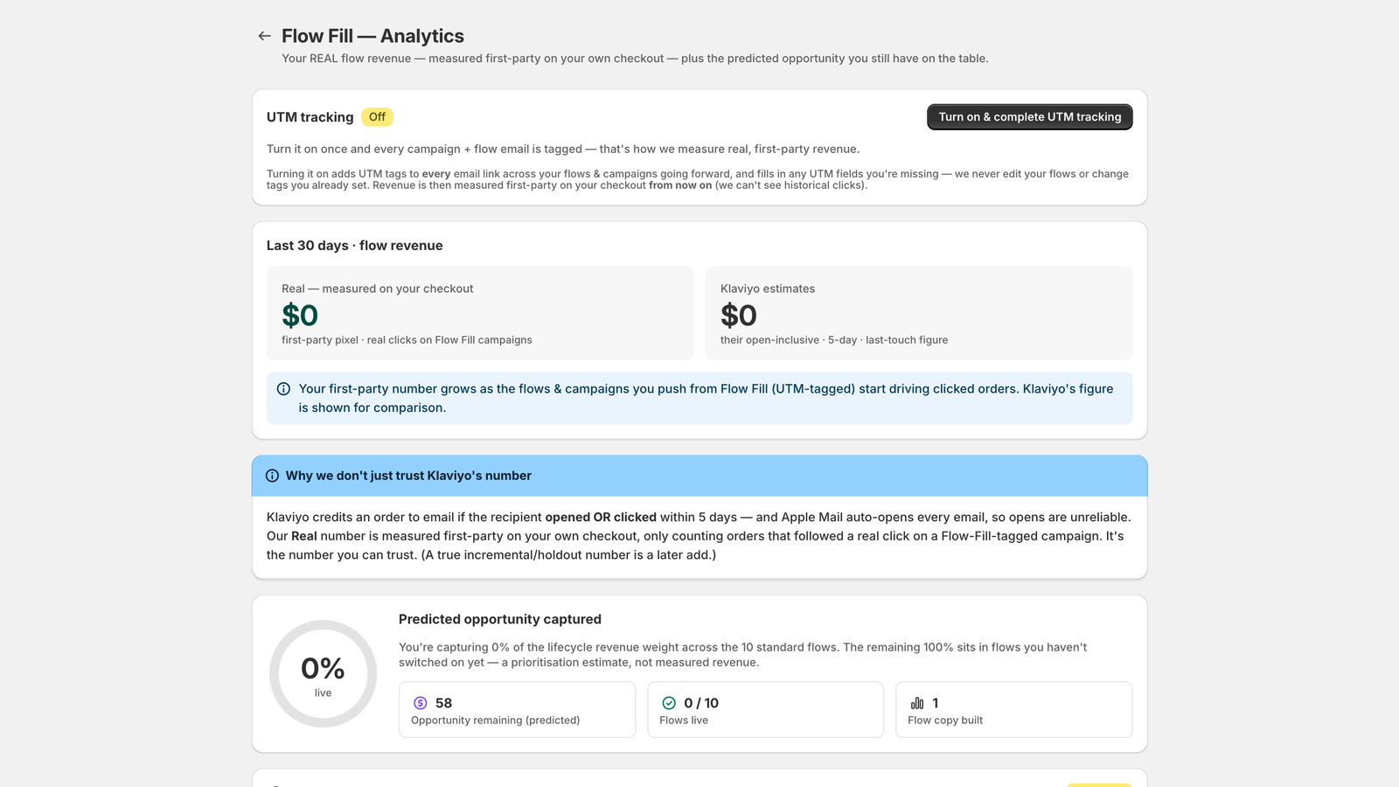This screenshot has width=1399, height=787.
Task: Click the Flow Fill — Analytics page title
Action: pyautogui.click(x=372, y=36)
